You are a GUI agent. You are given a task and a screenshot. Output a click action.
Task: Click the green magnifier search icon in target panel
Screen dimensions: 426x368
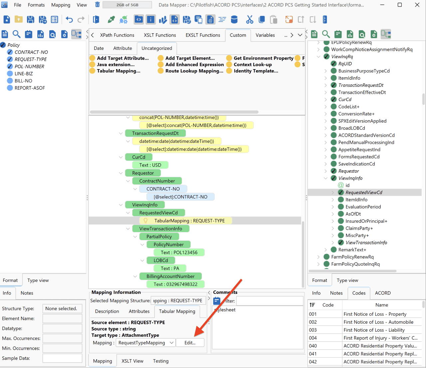pos(326,34)
